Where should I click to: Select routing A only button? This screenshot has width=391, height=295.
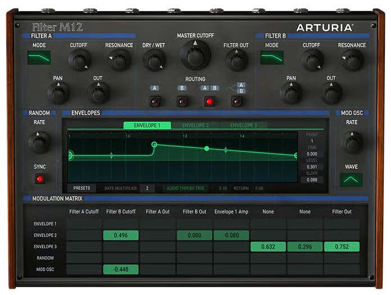[x=154, y=102]
